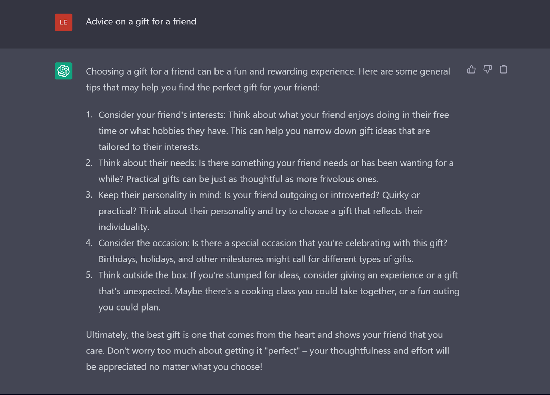
Task: Click the line 'you could plan.'
Action: pos(129,307)
